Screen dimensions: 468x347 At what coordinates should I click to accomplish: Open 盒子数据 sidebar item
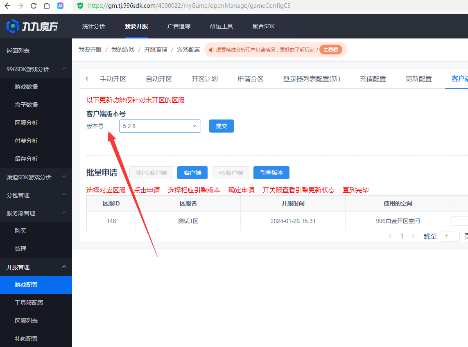click(x=26, y=105)
